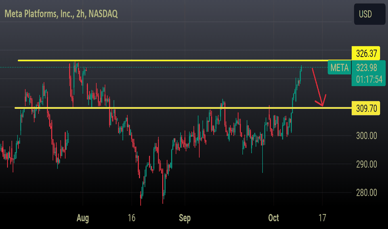Click the 290.00 price axis label
The width and height of the screenshot is (388, 229).
[366, 164]
